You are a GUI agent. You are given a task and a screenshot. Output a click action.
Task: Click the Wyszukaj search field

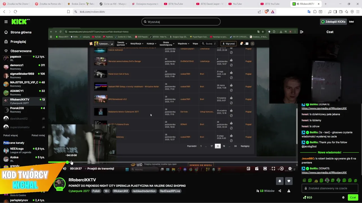pyautogui.click(x=181, y=22)
